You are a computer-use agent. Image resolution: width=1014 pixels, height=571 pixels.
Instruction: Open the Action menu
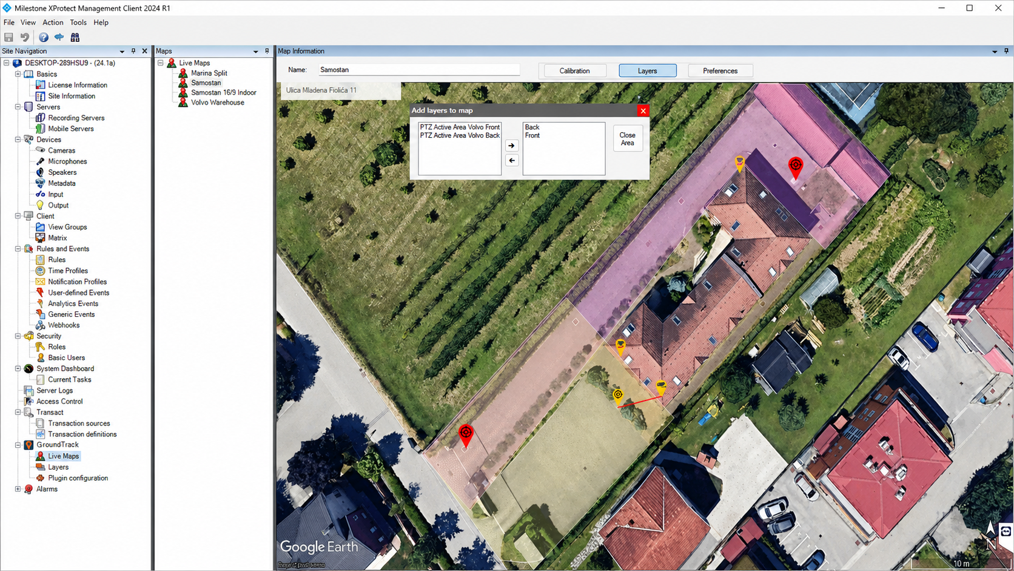point(53,22)
